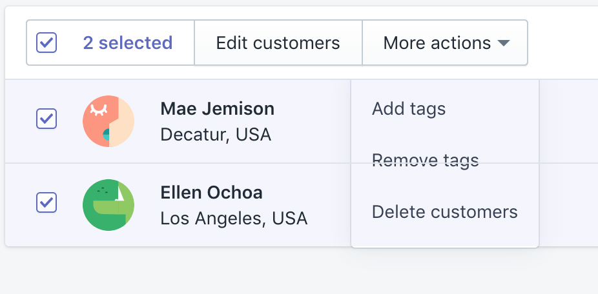Collapse the More actions dropdown
The image size is (598, 294).
coord(445,43)
